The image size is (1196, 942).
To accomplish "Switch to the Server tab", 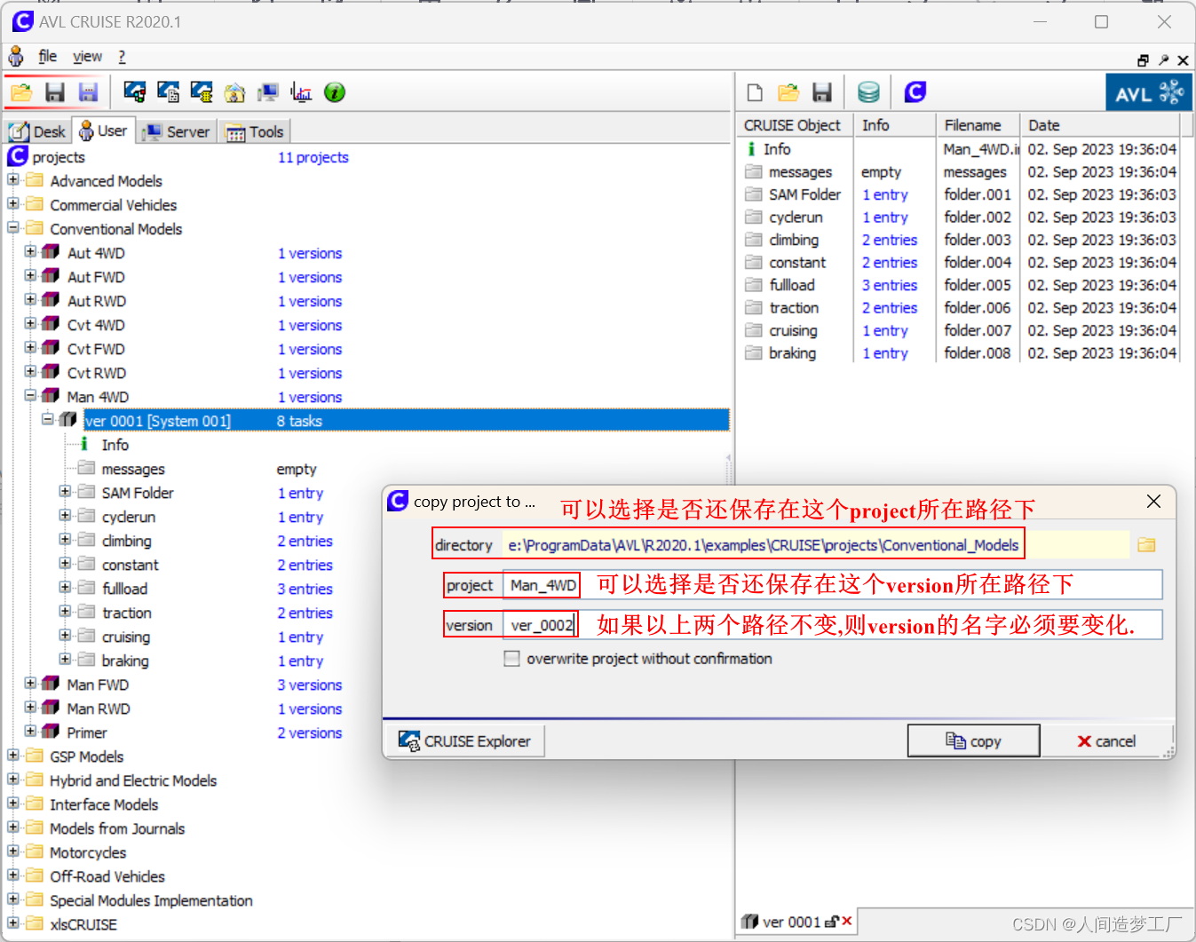I will coord(177,131).
